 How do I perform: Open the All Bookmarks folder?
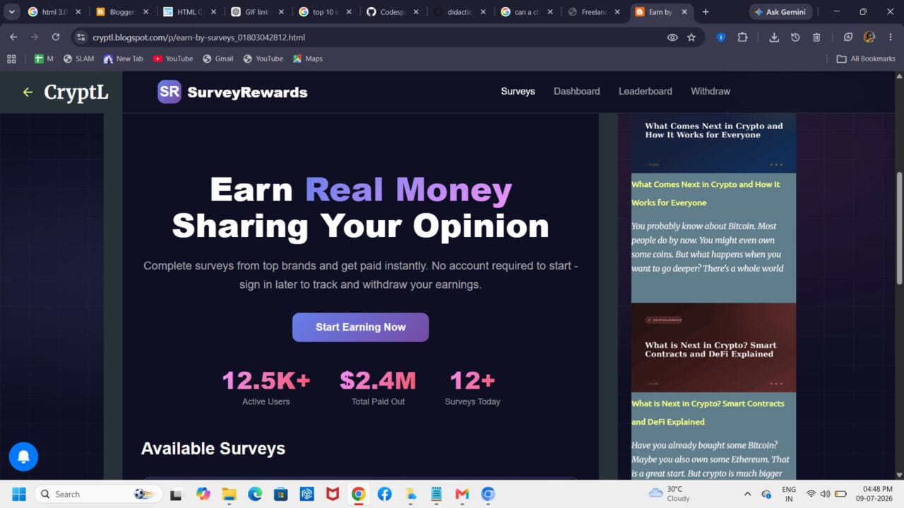pos(866,59)
